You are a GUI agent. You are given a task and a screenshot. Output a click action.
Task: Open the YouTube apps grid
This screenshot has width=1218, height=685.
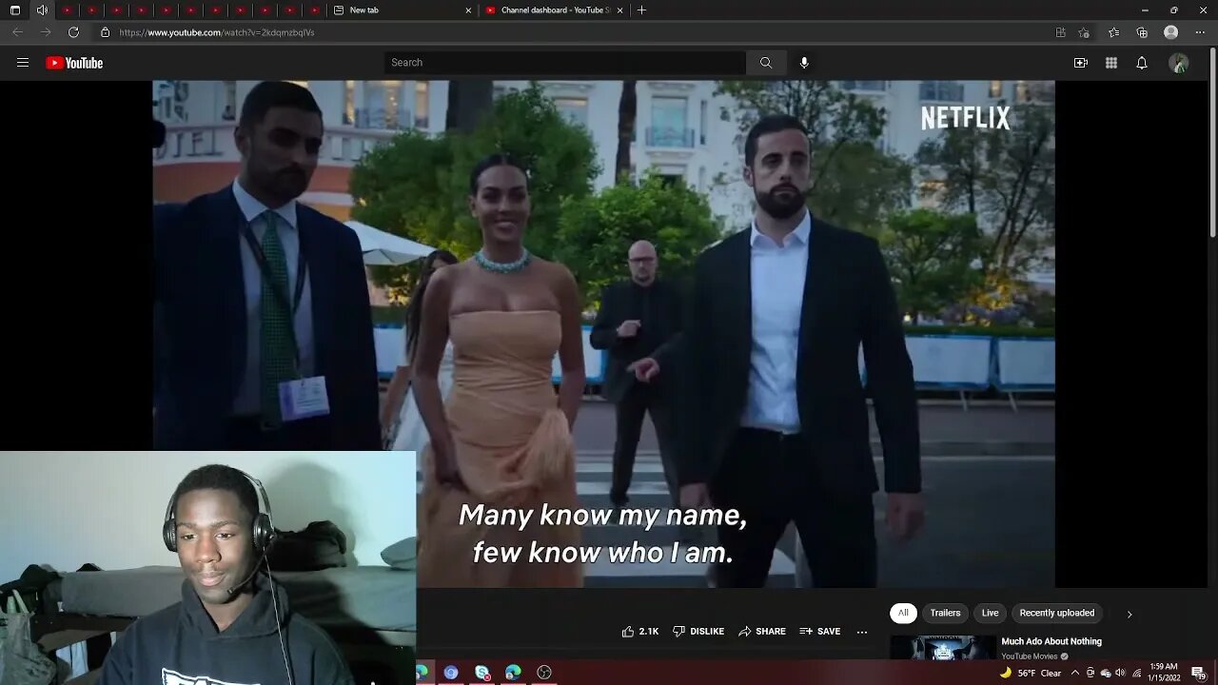point(1111,63)
